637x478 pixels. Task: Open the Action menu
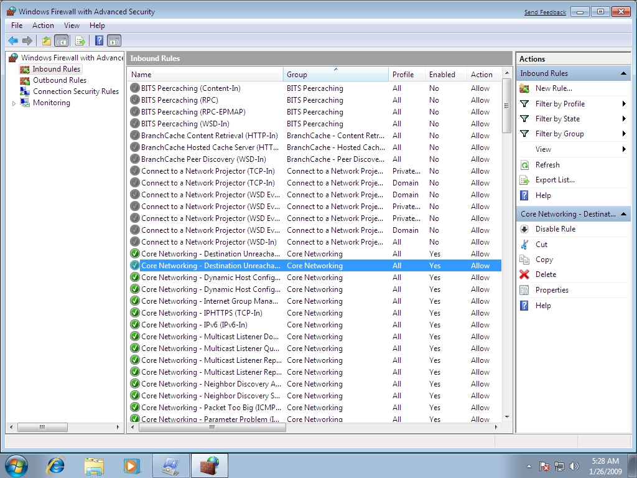tap(43, 26)
